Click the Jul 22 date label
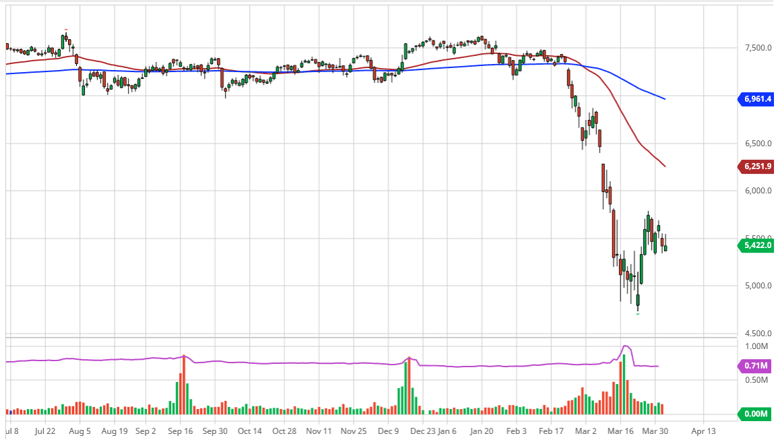 [x=46, y=431]
